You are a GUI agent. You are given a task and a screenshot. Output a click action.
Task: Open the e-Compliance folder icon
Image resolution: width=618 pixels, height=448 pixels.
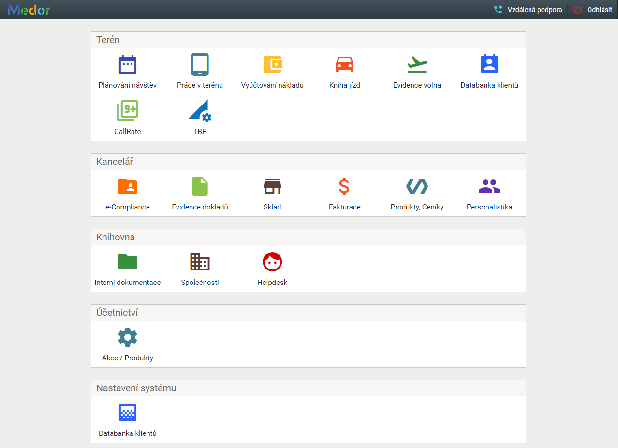click(128, 186)
